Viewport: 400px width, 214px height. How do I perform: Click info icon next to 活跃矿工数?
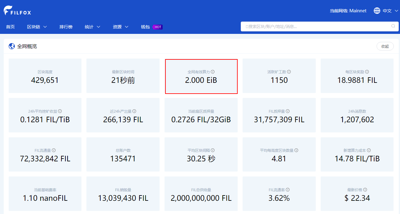(289, 72)
